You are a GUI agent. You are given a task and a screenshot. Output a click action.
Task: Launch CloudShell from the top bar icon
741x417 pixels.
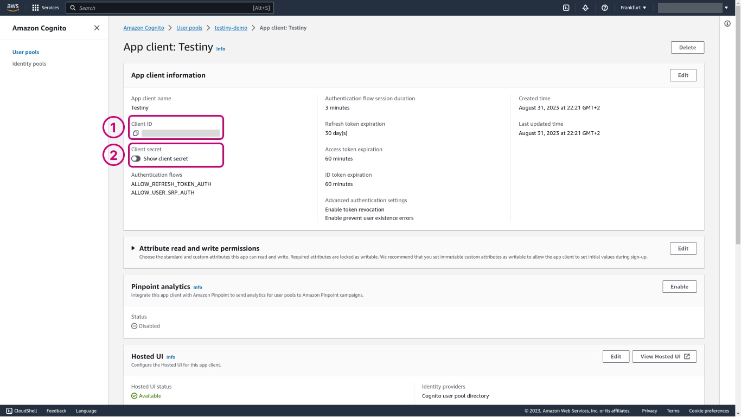[566, 8]
